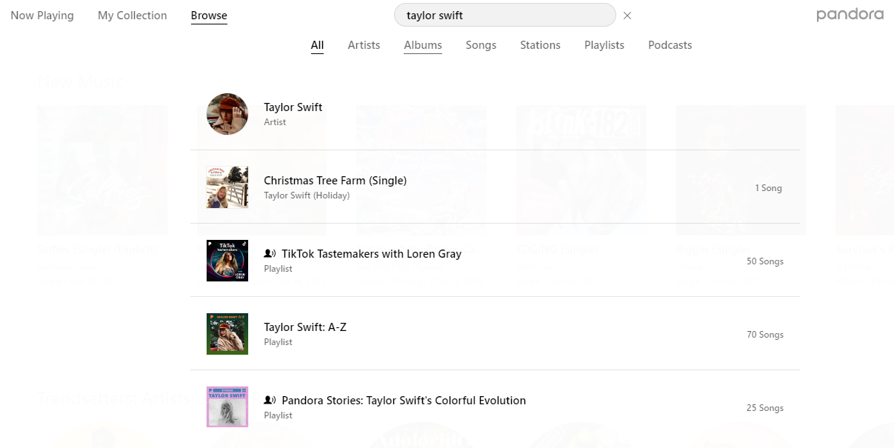This screenshot has height=448, width=894.
Task: Switch to the Playlists filter tab
Action: (x=604, y=45)
